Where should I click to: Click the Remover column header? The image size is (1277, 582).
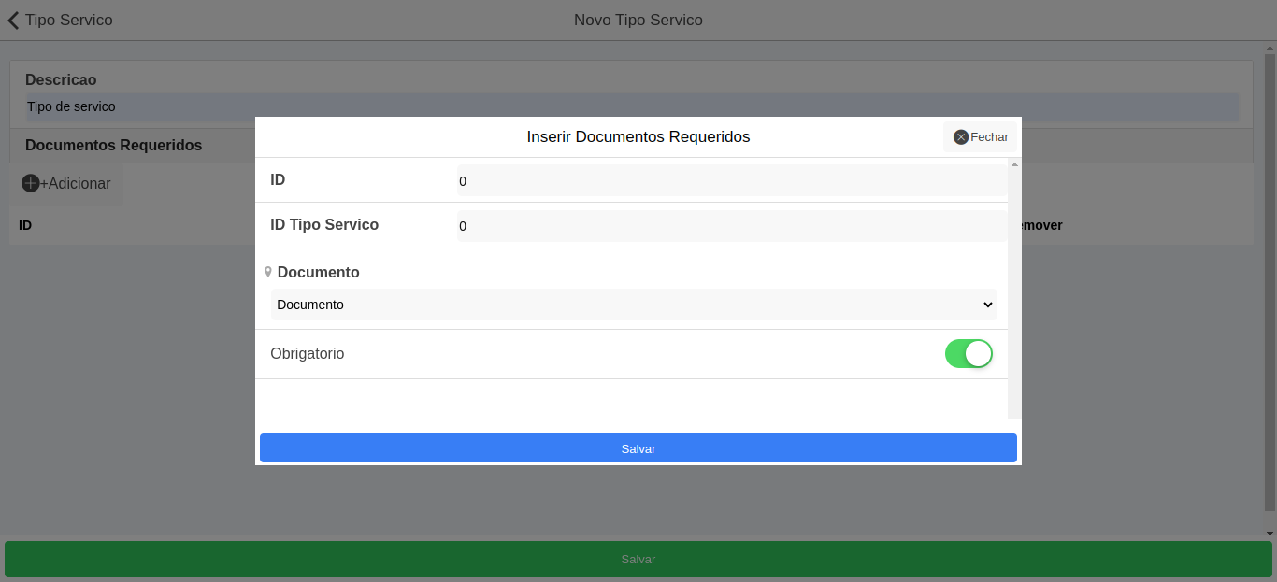pyautogui.click(x=1040, y=225)
